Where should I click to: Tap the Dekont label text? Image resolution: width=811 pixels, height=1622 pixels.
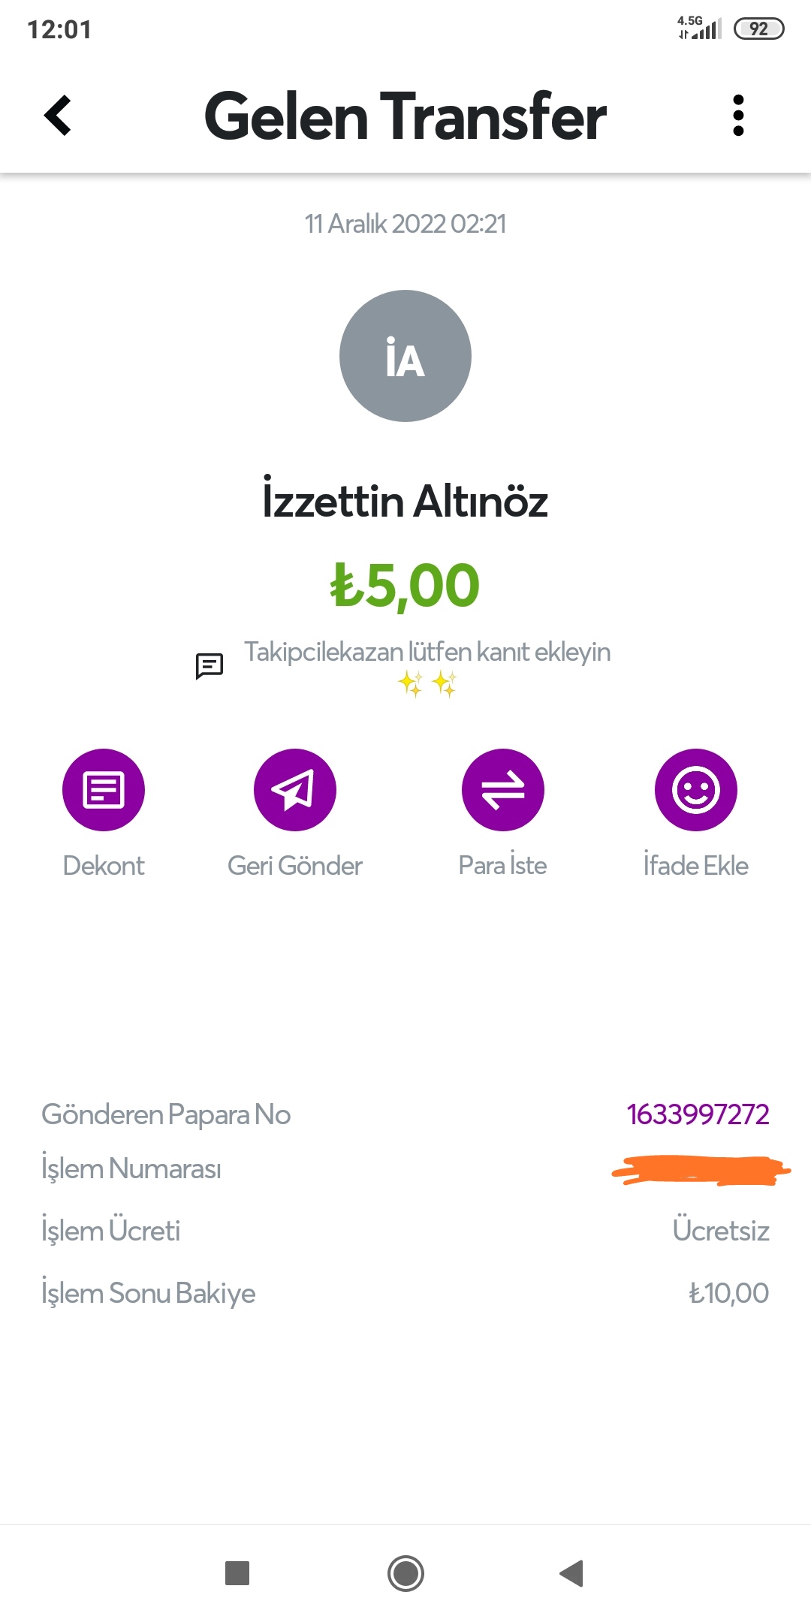[104, 866]
